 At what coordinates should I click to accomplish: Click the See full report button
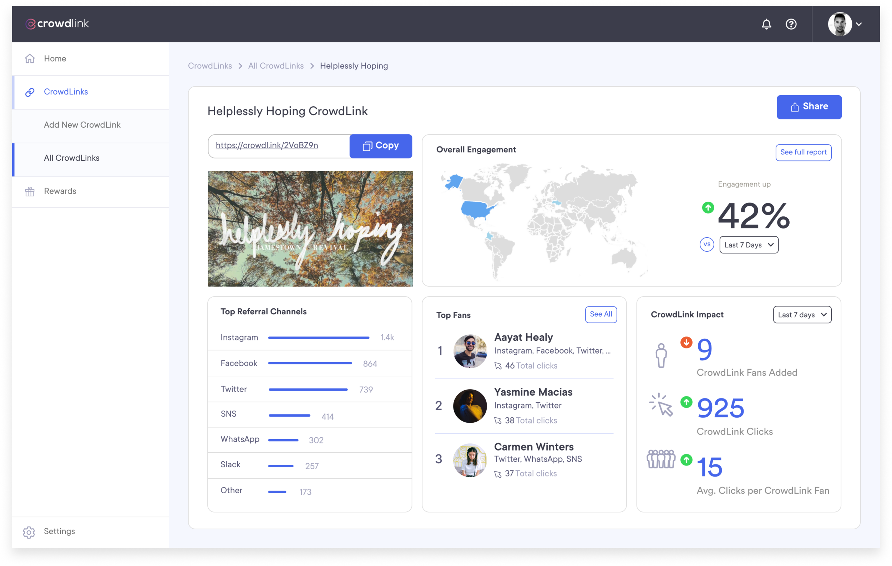[803, 153]
